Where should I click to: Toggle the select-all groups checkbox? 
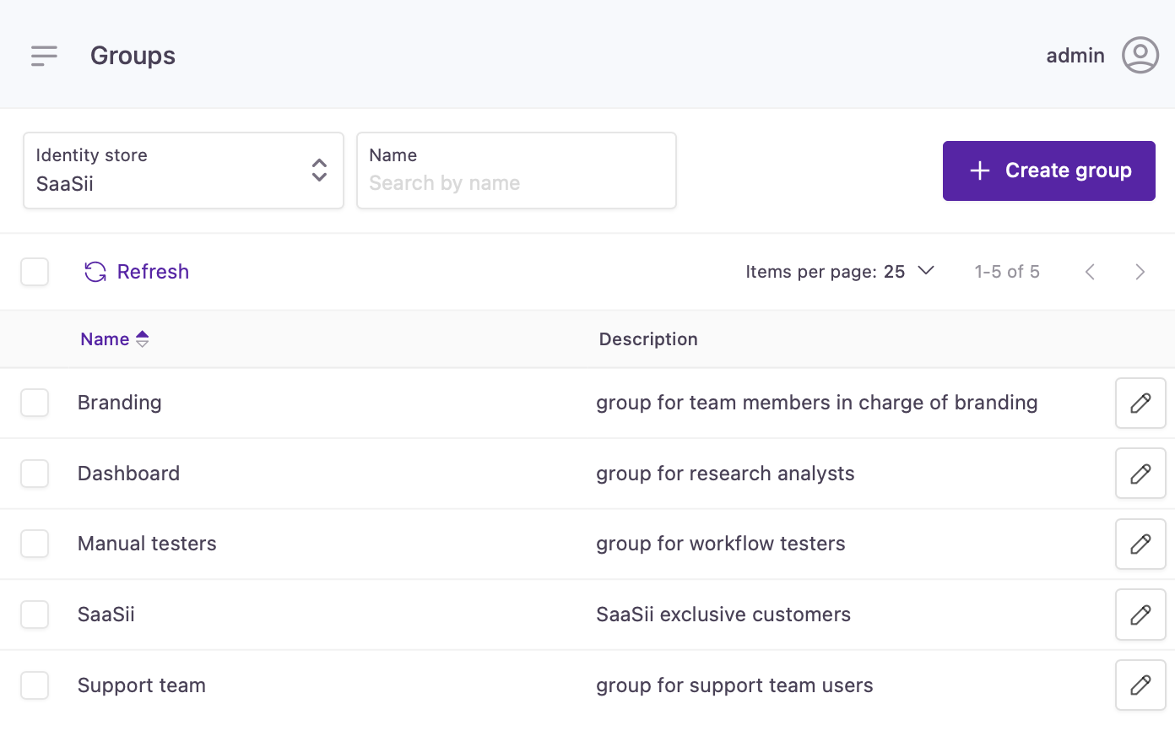pos(35,272)
